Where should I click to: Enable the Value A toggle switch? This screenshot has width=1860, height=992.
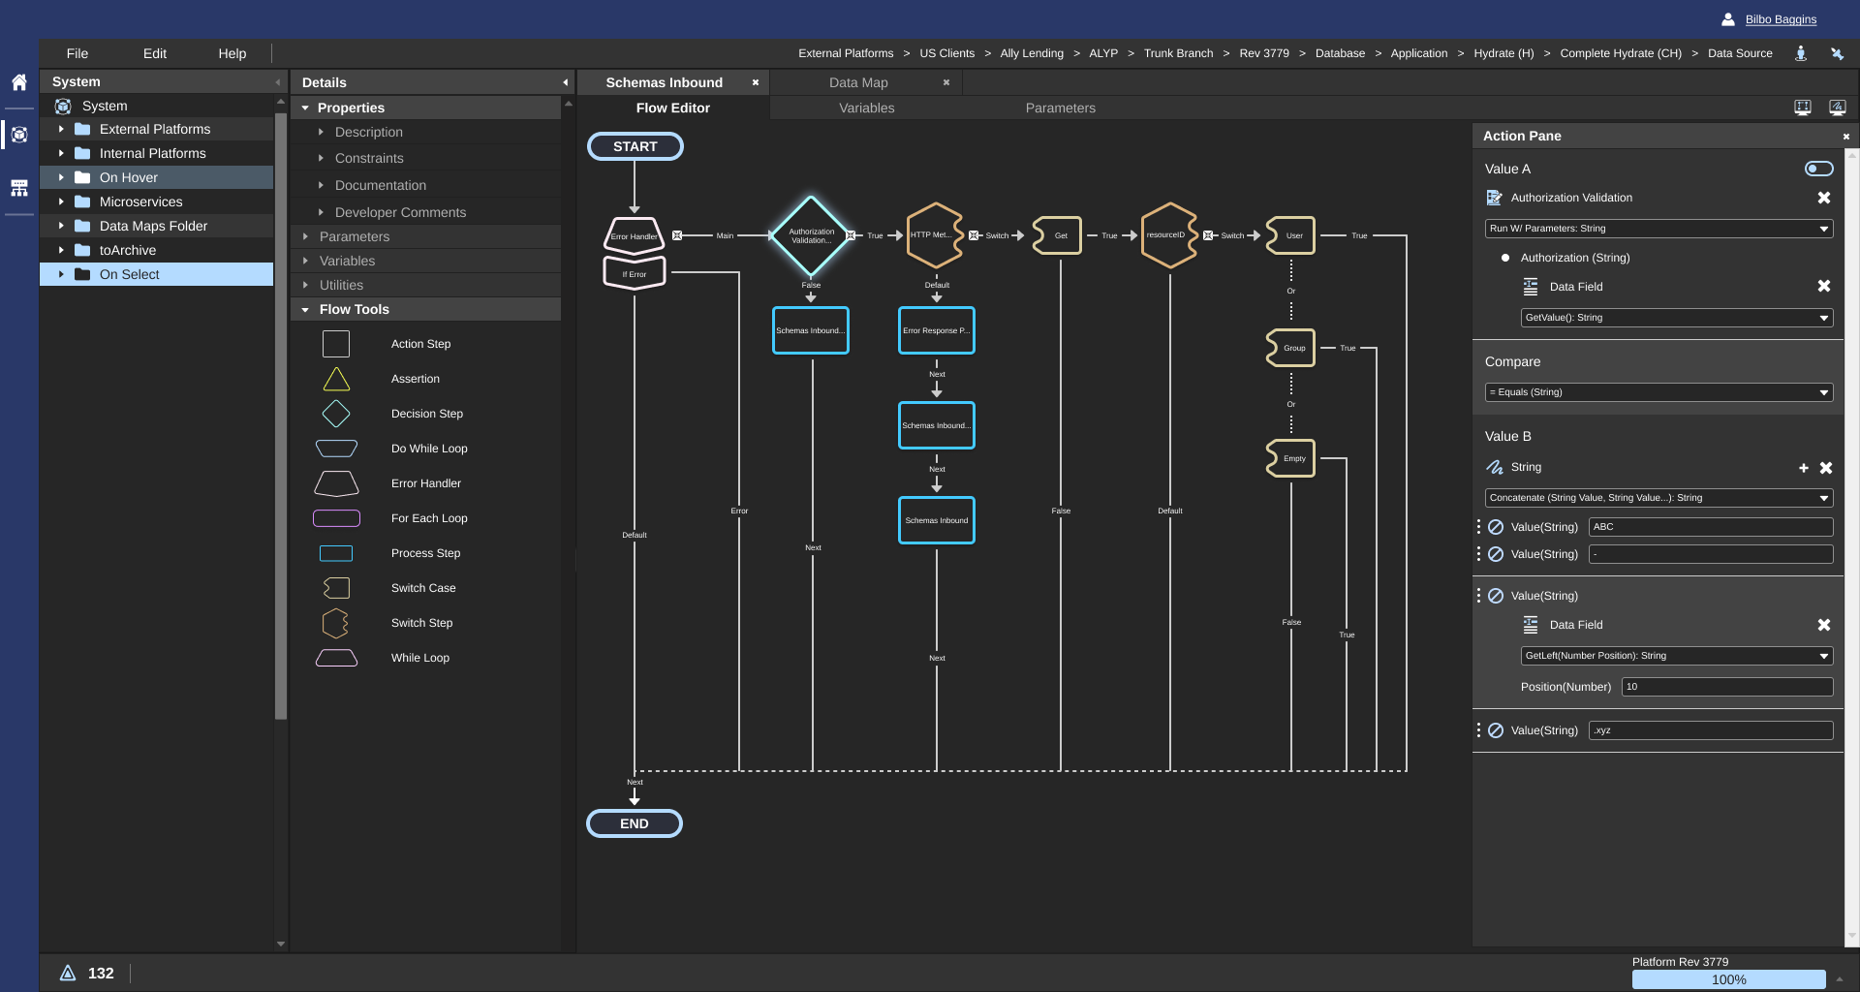[x=1817, y=169]
